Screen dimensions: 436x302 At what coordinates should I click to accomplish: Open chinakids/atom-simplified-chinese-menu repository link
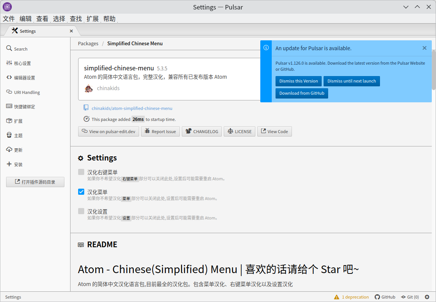[x=132, y=108]
